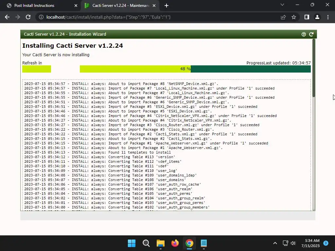Toggle Chrome side panel
This screenshot has width=335, height=251.
point(307,17)
